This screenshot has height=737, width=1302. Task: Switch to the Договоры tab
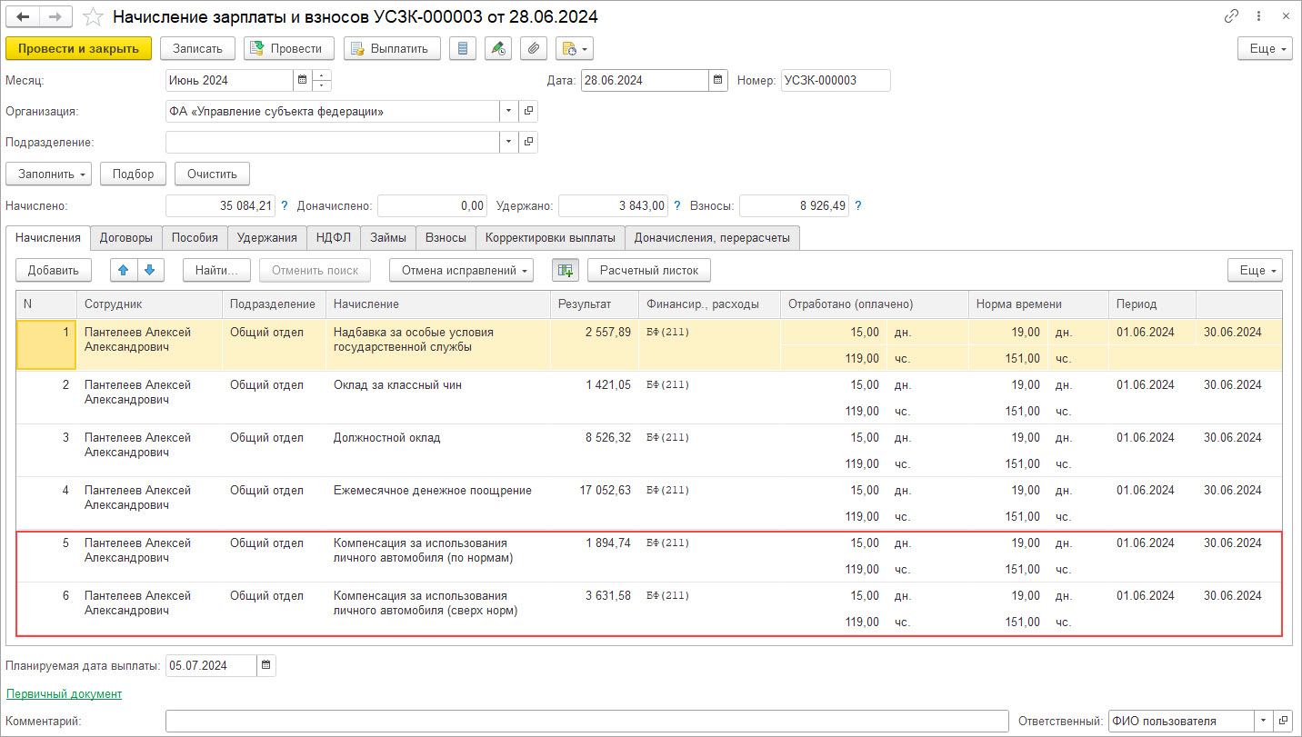click(x=126, y=238)
